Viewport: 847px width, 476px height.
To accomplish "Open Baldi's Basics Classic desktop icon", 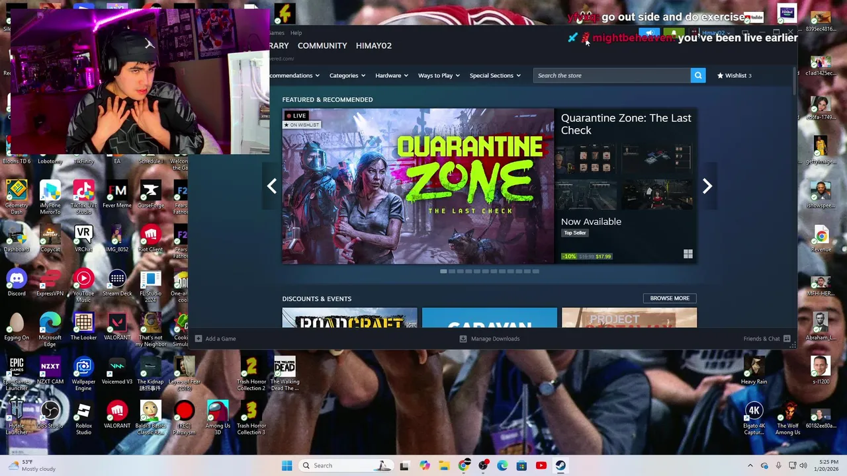I will tap(150, 418).
